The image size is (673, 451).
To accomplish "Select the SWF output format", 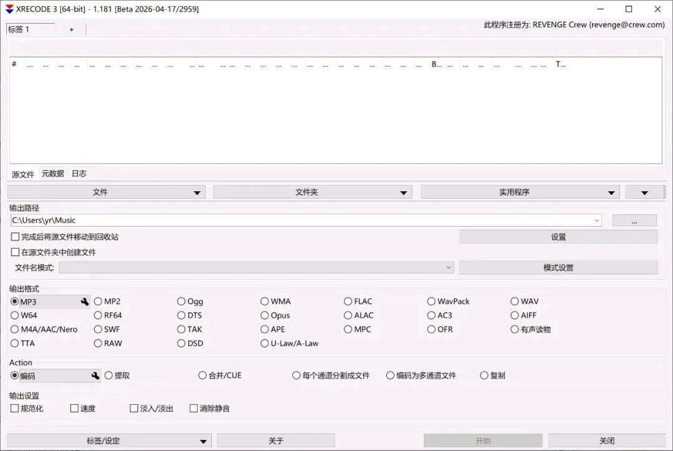I will click(x=107, y=330).
